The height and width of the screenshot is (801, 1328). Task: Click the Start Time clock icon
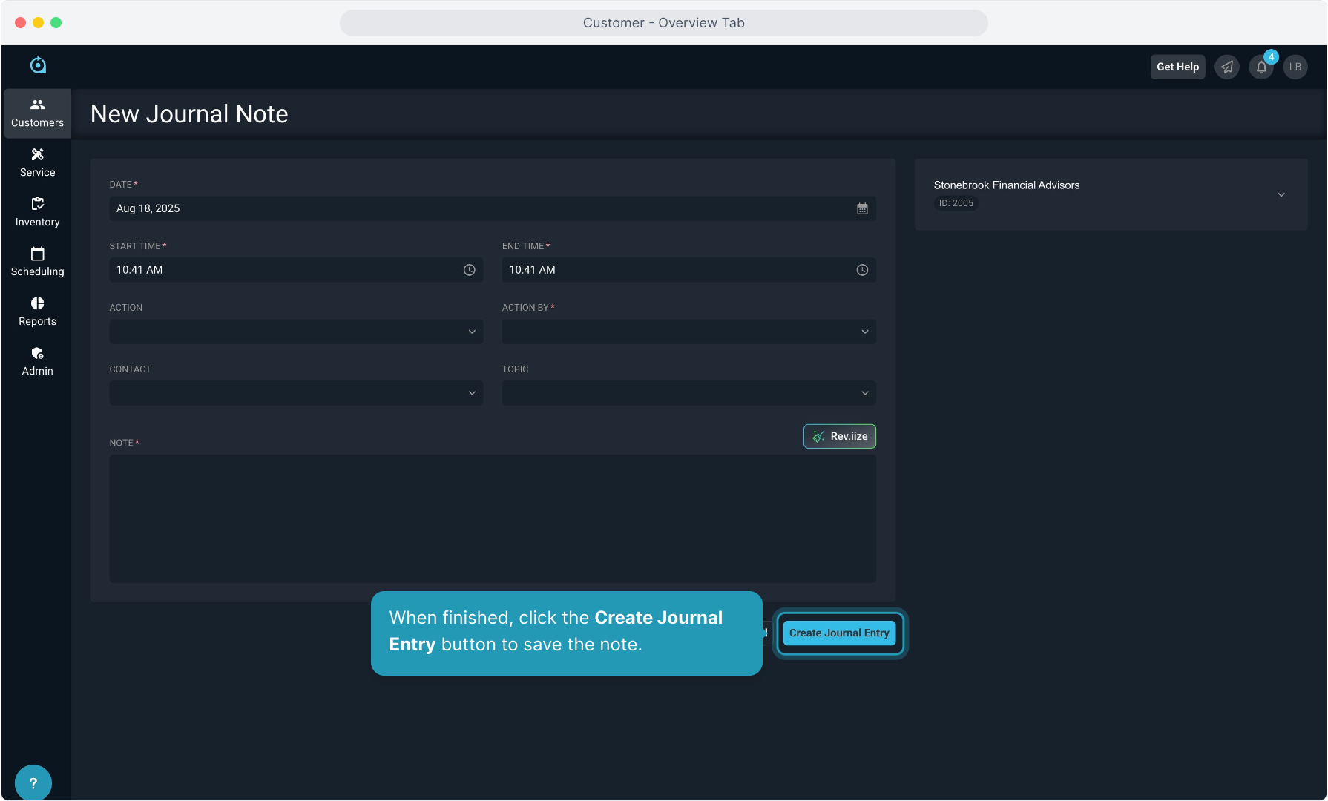pyautogui.click(x=470, y=271)
